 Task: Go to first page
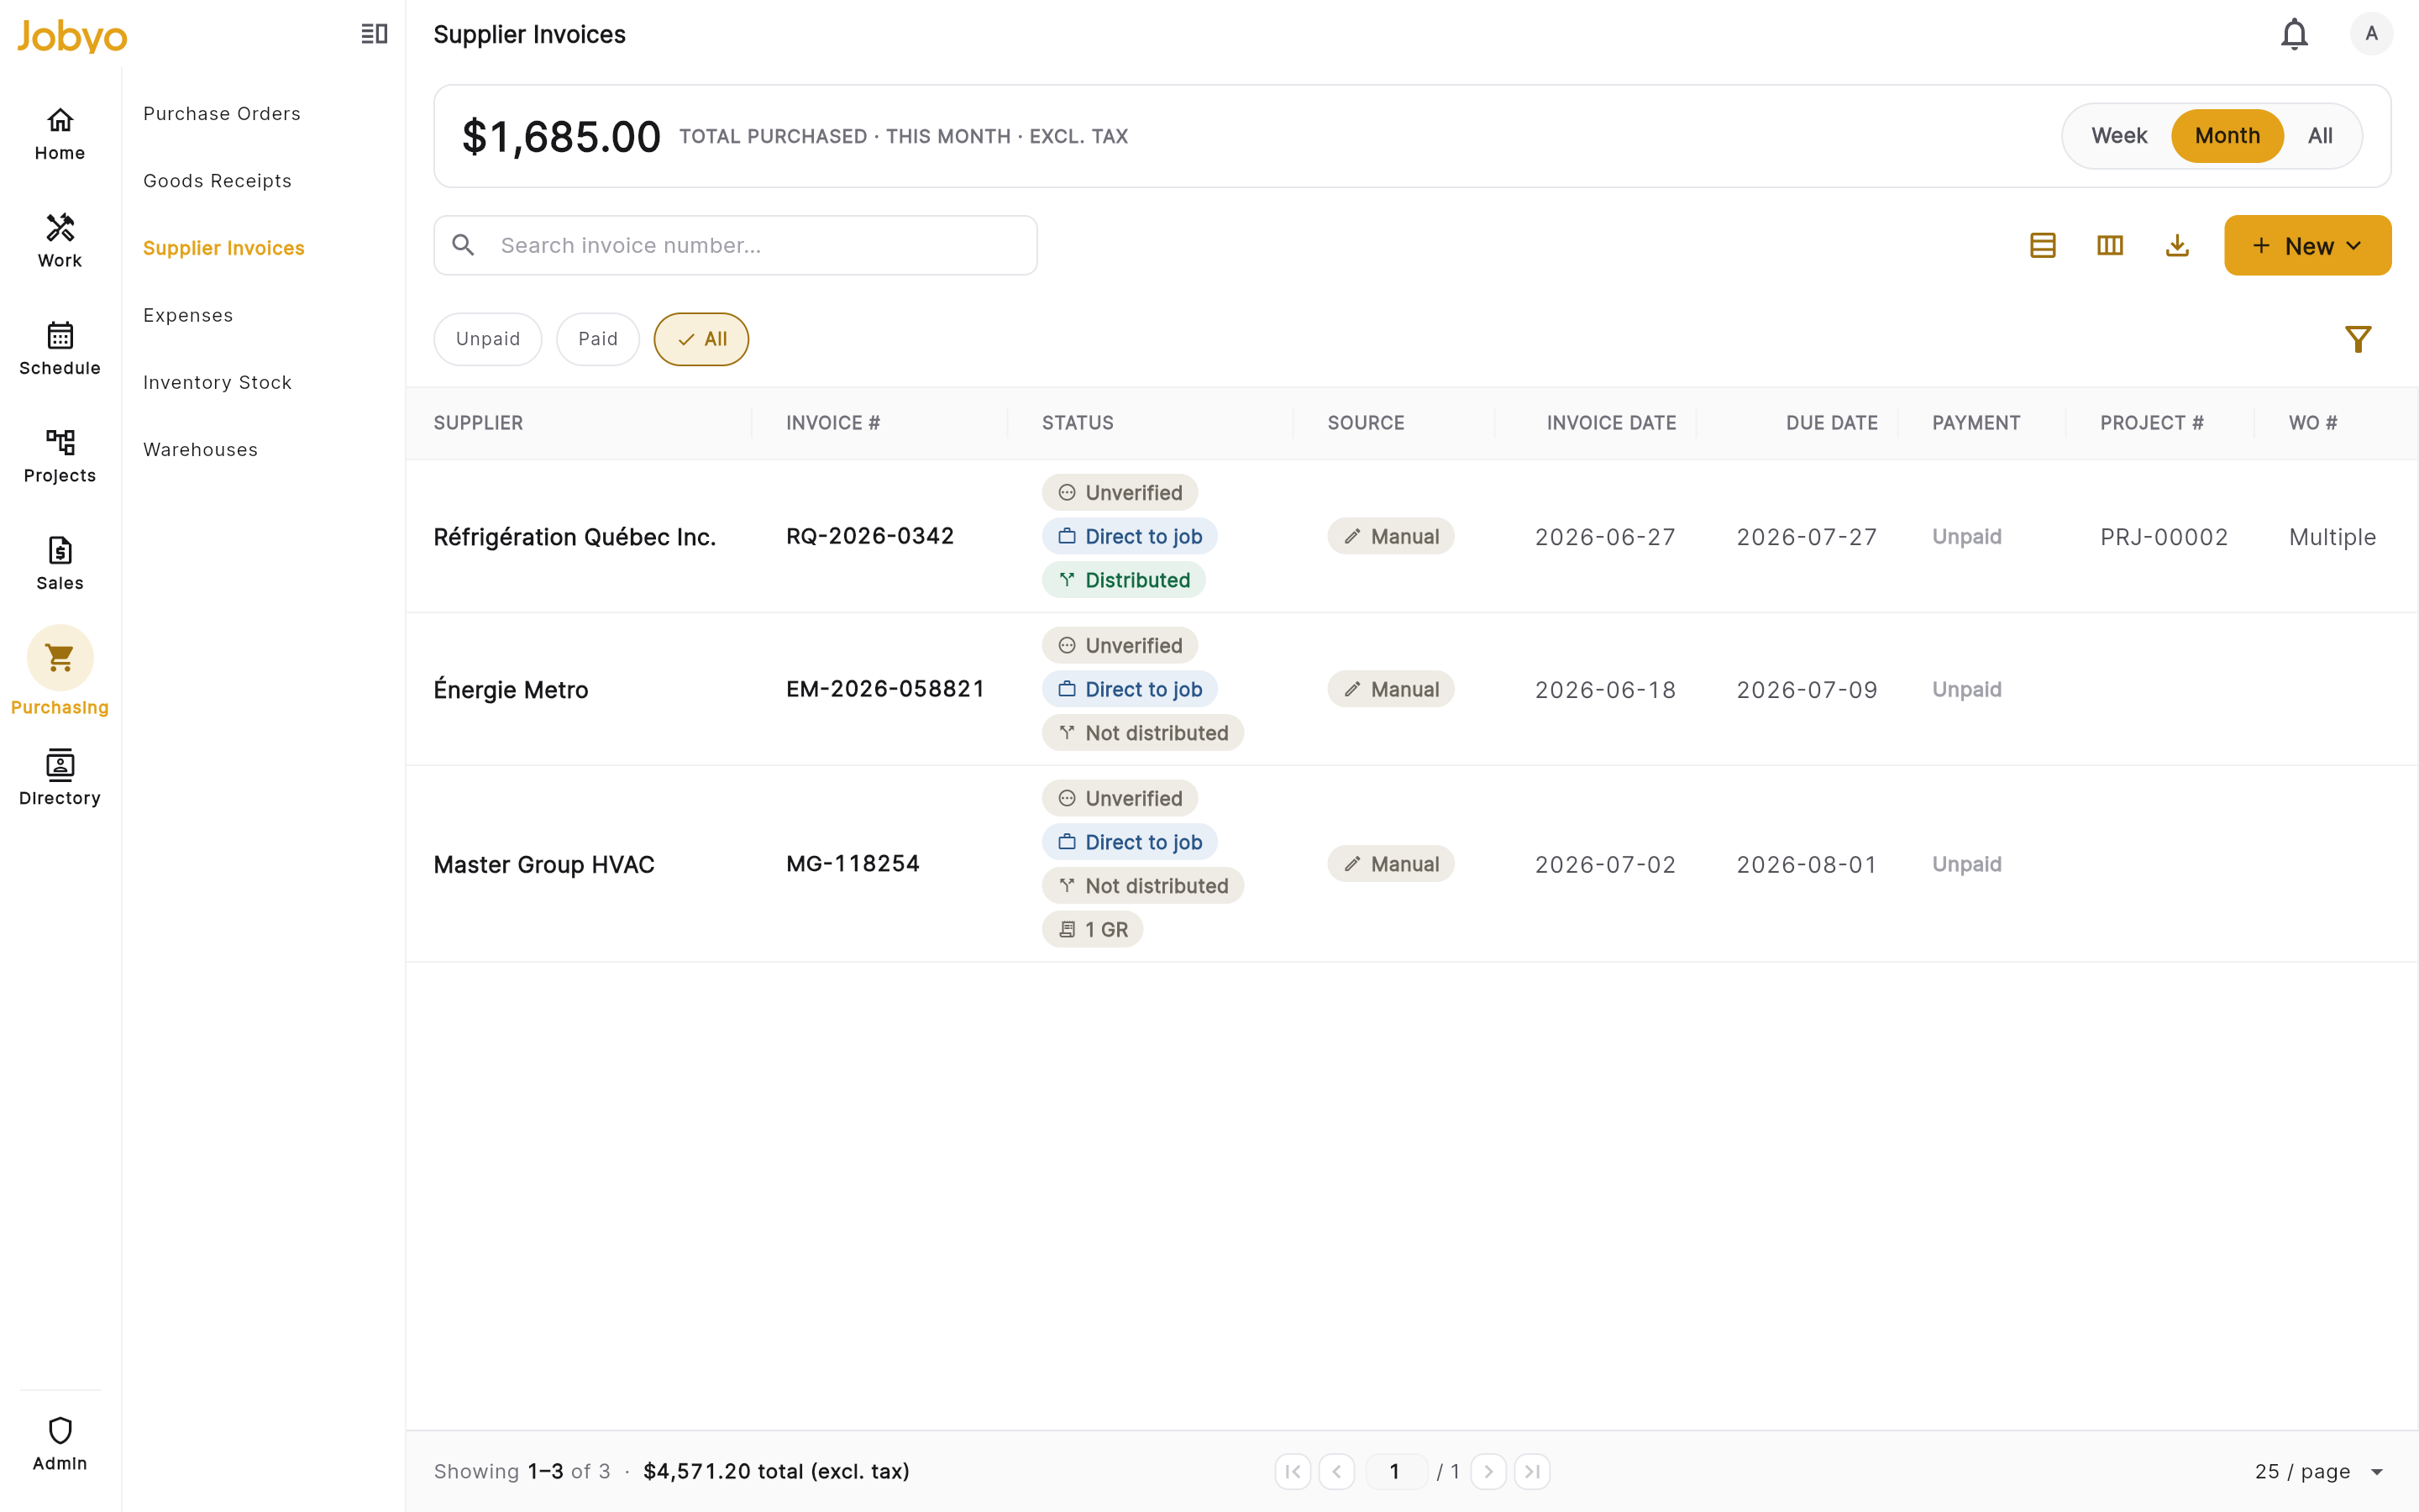1293,1471
